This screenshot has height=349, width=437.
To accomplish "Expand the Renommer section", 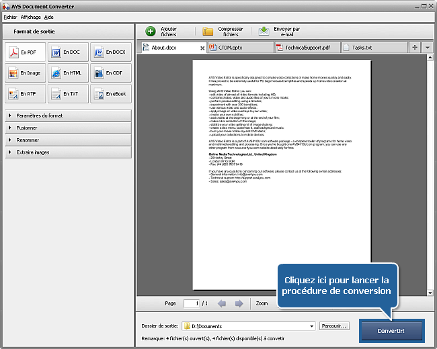I will click(68, 140).
